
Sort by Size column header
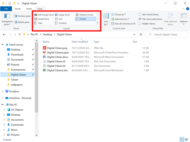(x=141, y=42)
